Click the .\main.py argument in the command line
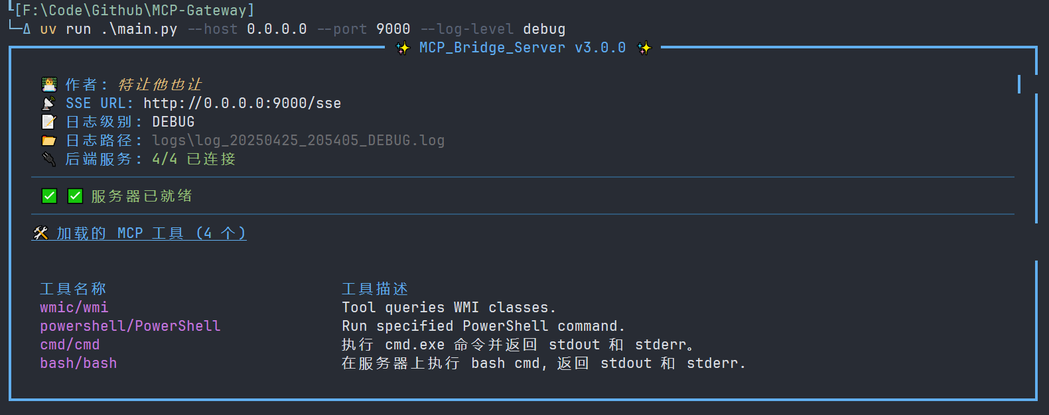1049x415 pixels. click(139, 29)
